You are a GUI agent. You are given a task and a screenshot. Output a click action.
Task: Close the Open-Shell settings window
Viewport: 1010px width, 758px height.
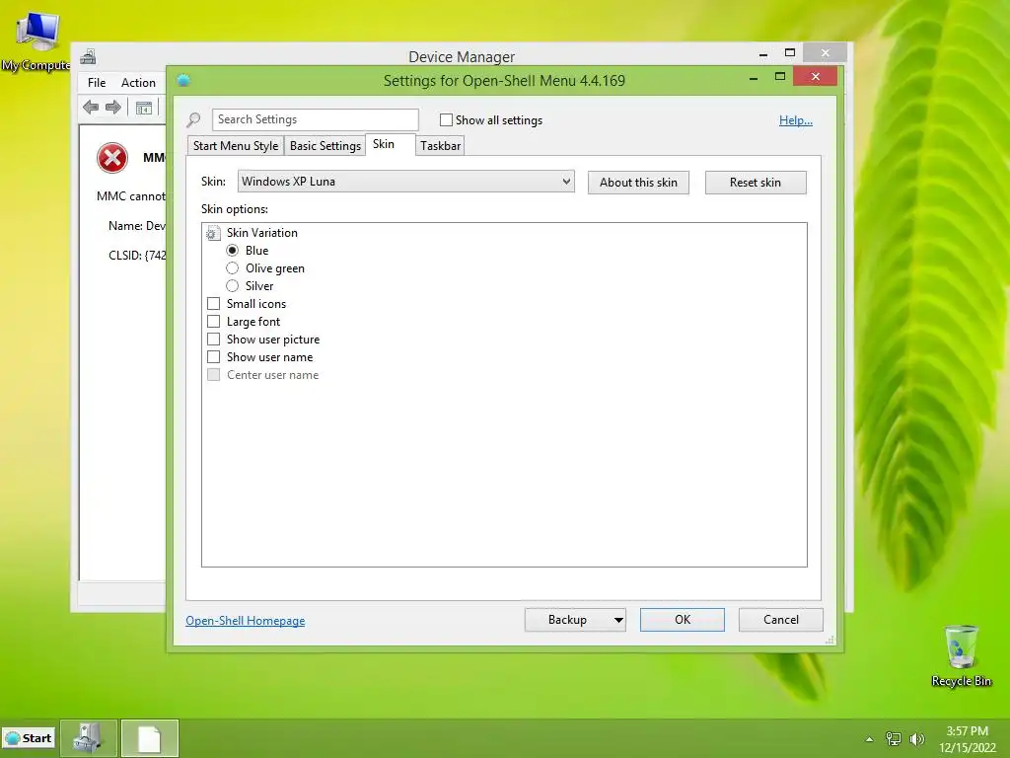[816, 77]
